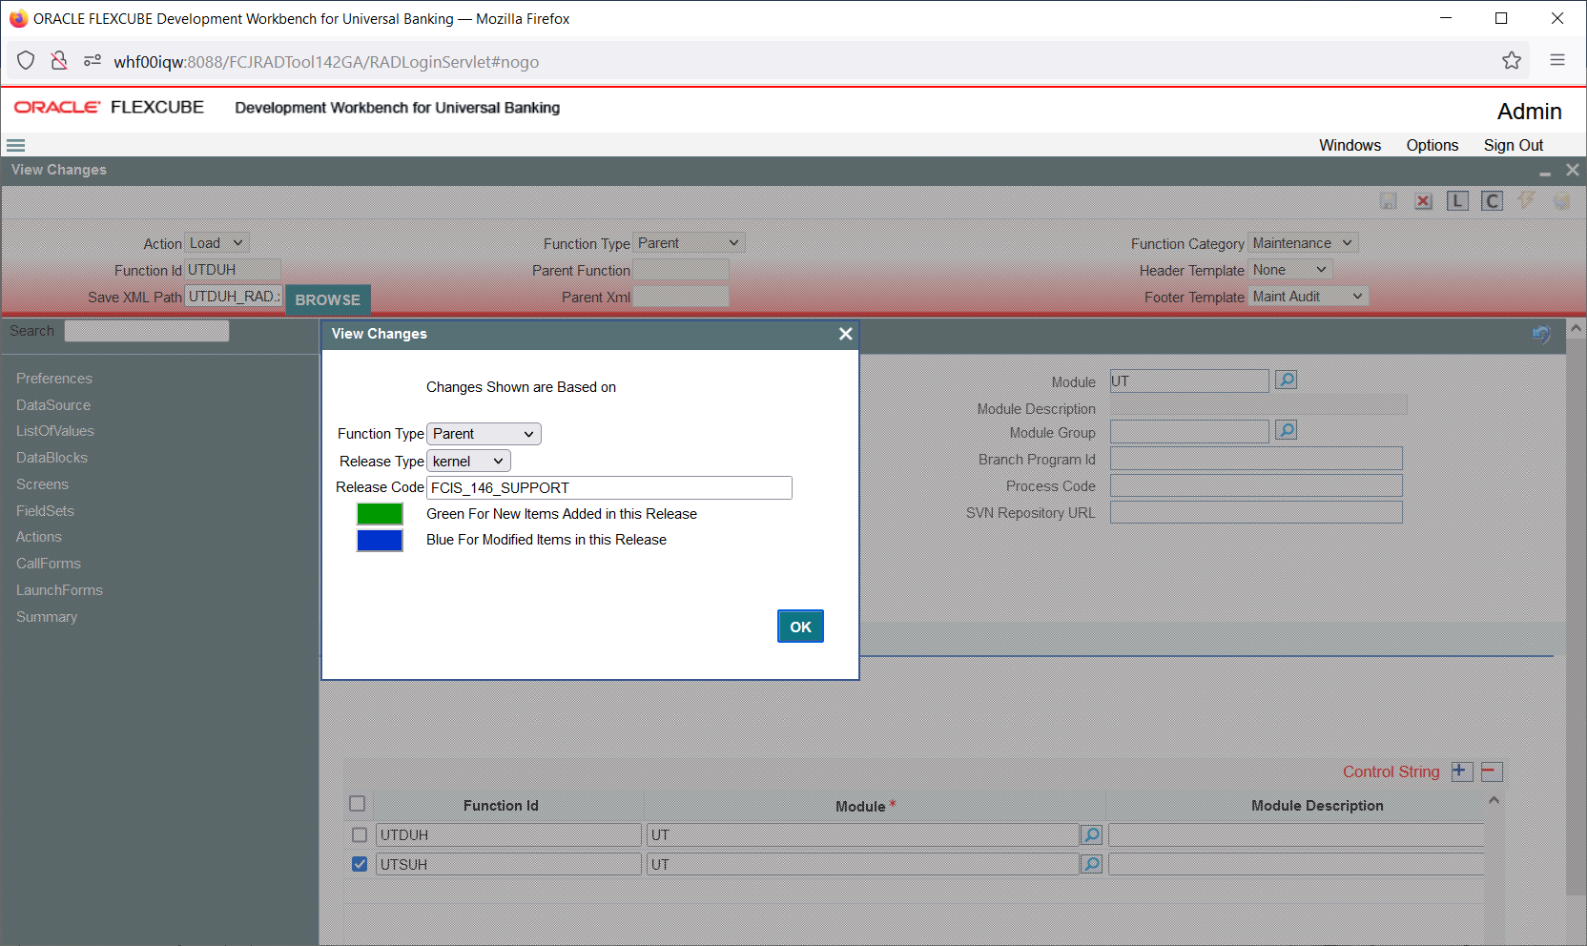Select Preferences in the left tree
This screenshot has width=1587, height=946.
click(54, 379)
